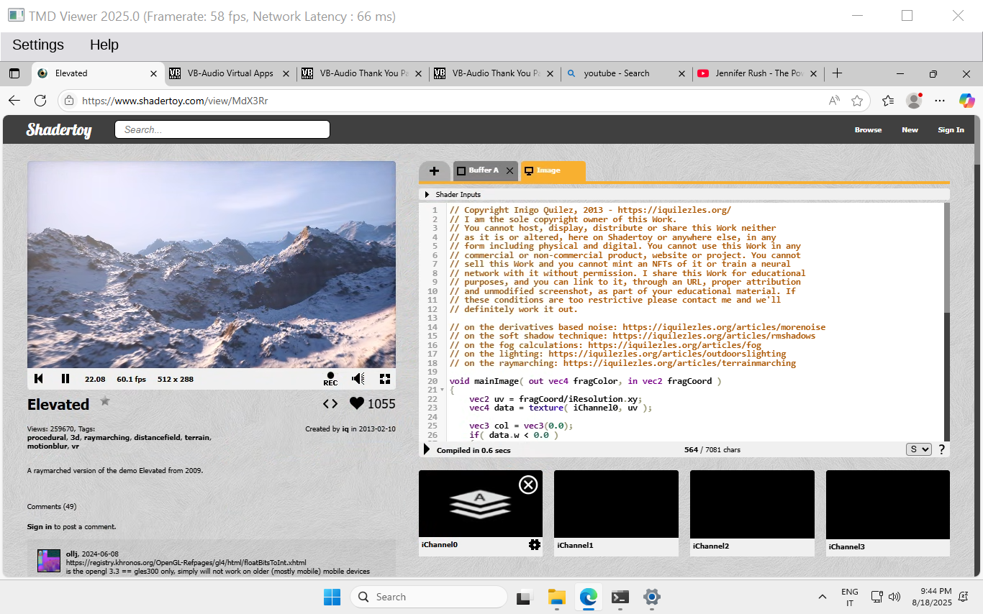Click the shader preview canvas
The width and height of the screenshot is (983, 614).
212,265
